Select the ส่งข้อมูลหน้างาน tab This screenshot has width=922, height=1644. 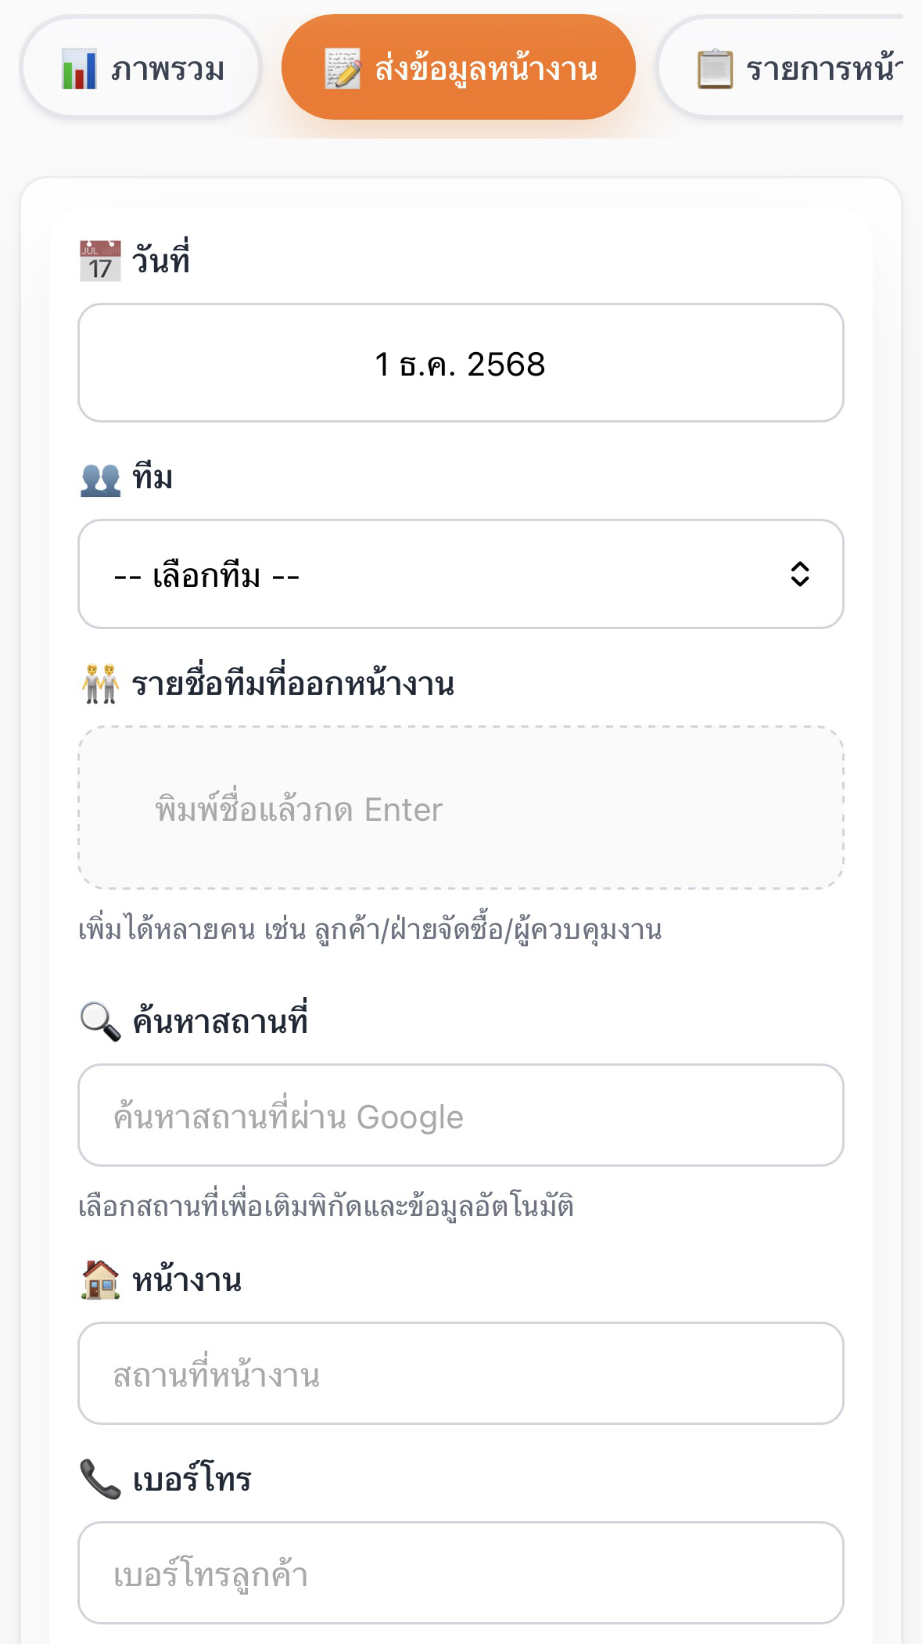pos(458,69)
